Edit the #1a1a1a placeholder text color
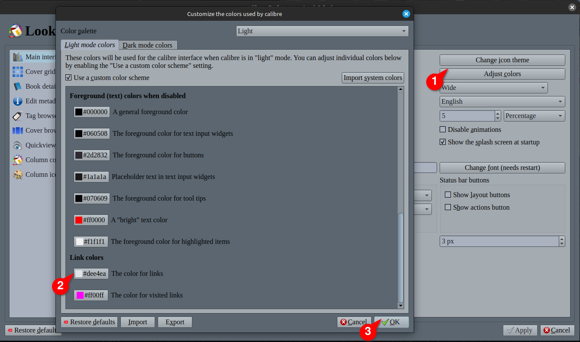Viewport: 580px width, 342px height. (91, 177)
